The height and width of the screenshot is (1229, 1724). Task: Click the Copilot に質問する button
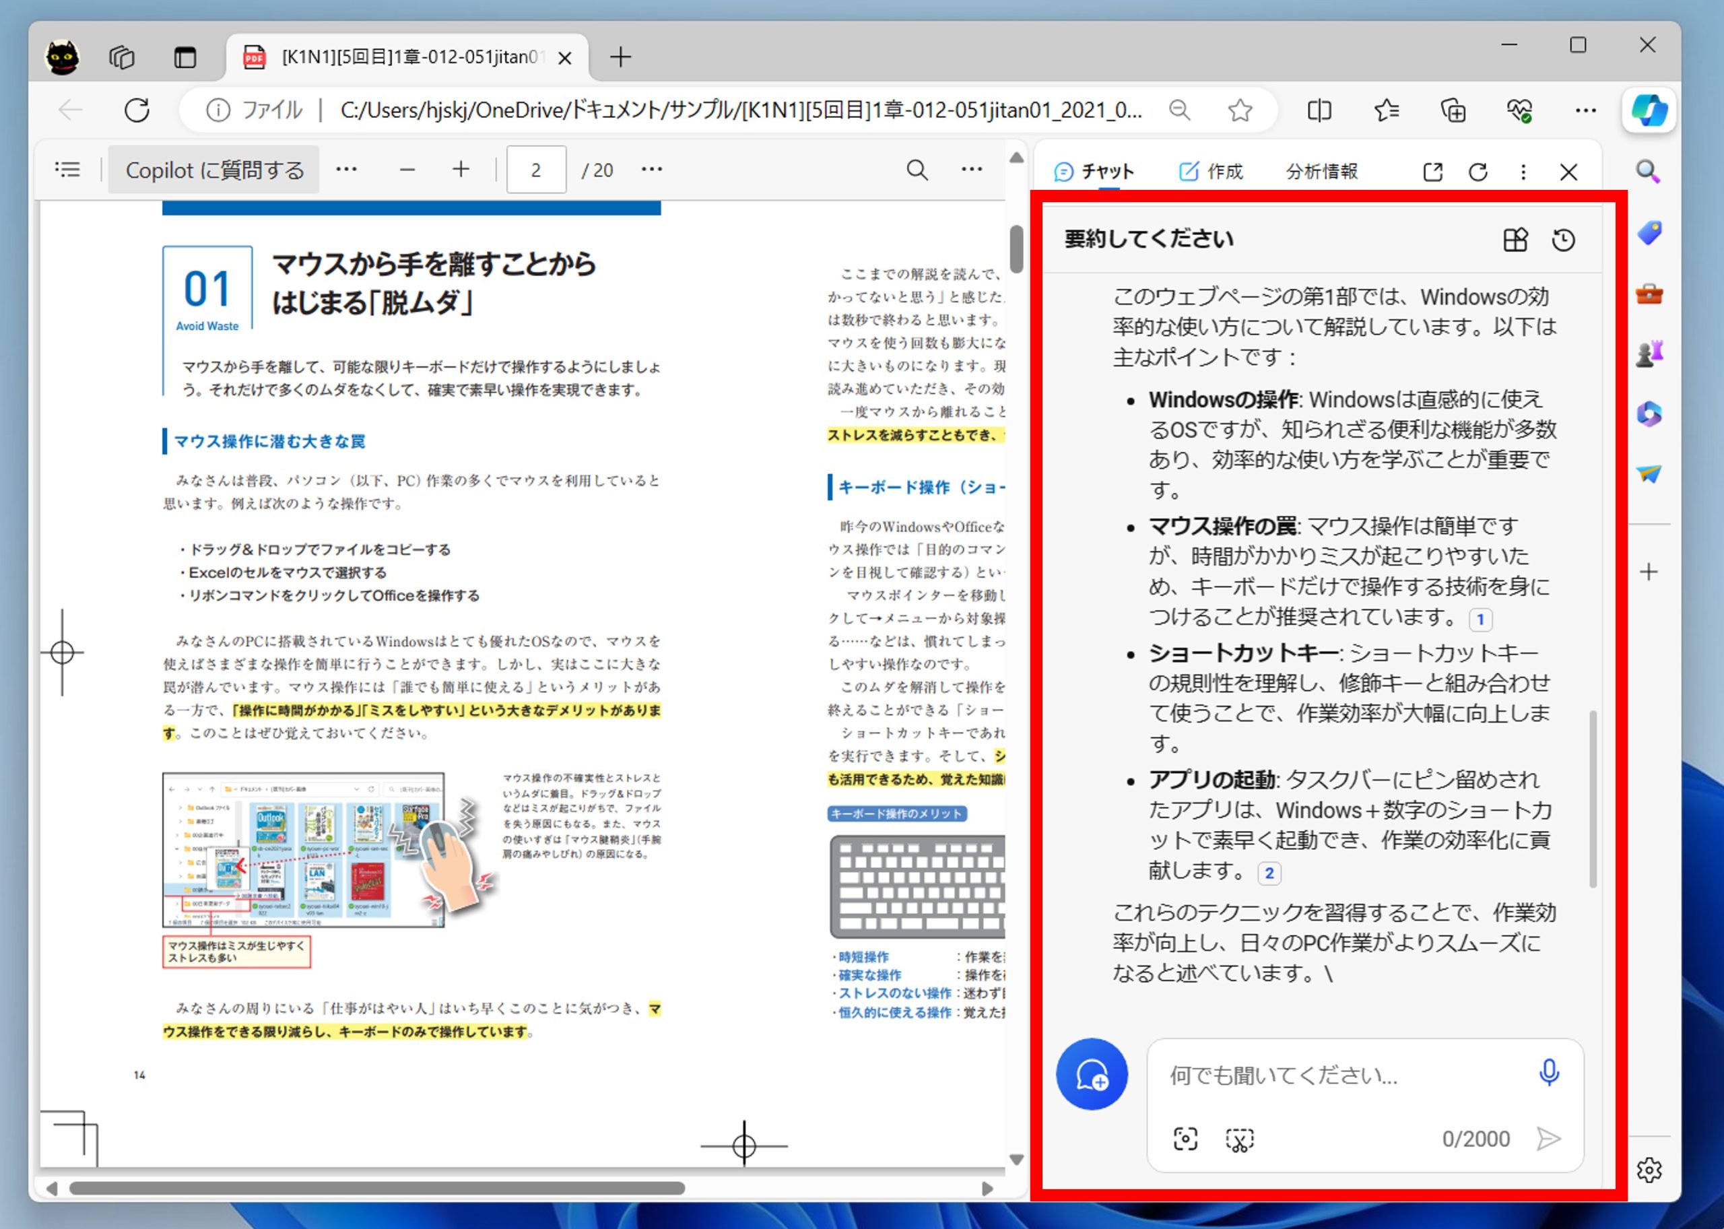click(214, 170)
